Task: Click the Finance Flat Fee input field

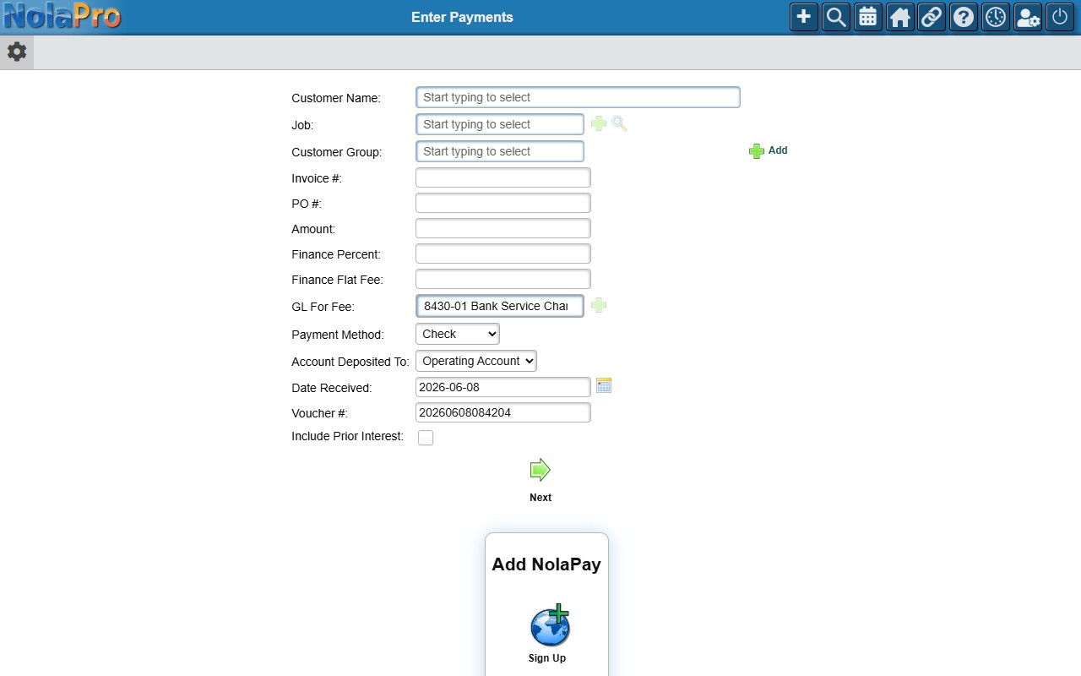Action: (503, 279)
